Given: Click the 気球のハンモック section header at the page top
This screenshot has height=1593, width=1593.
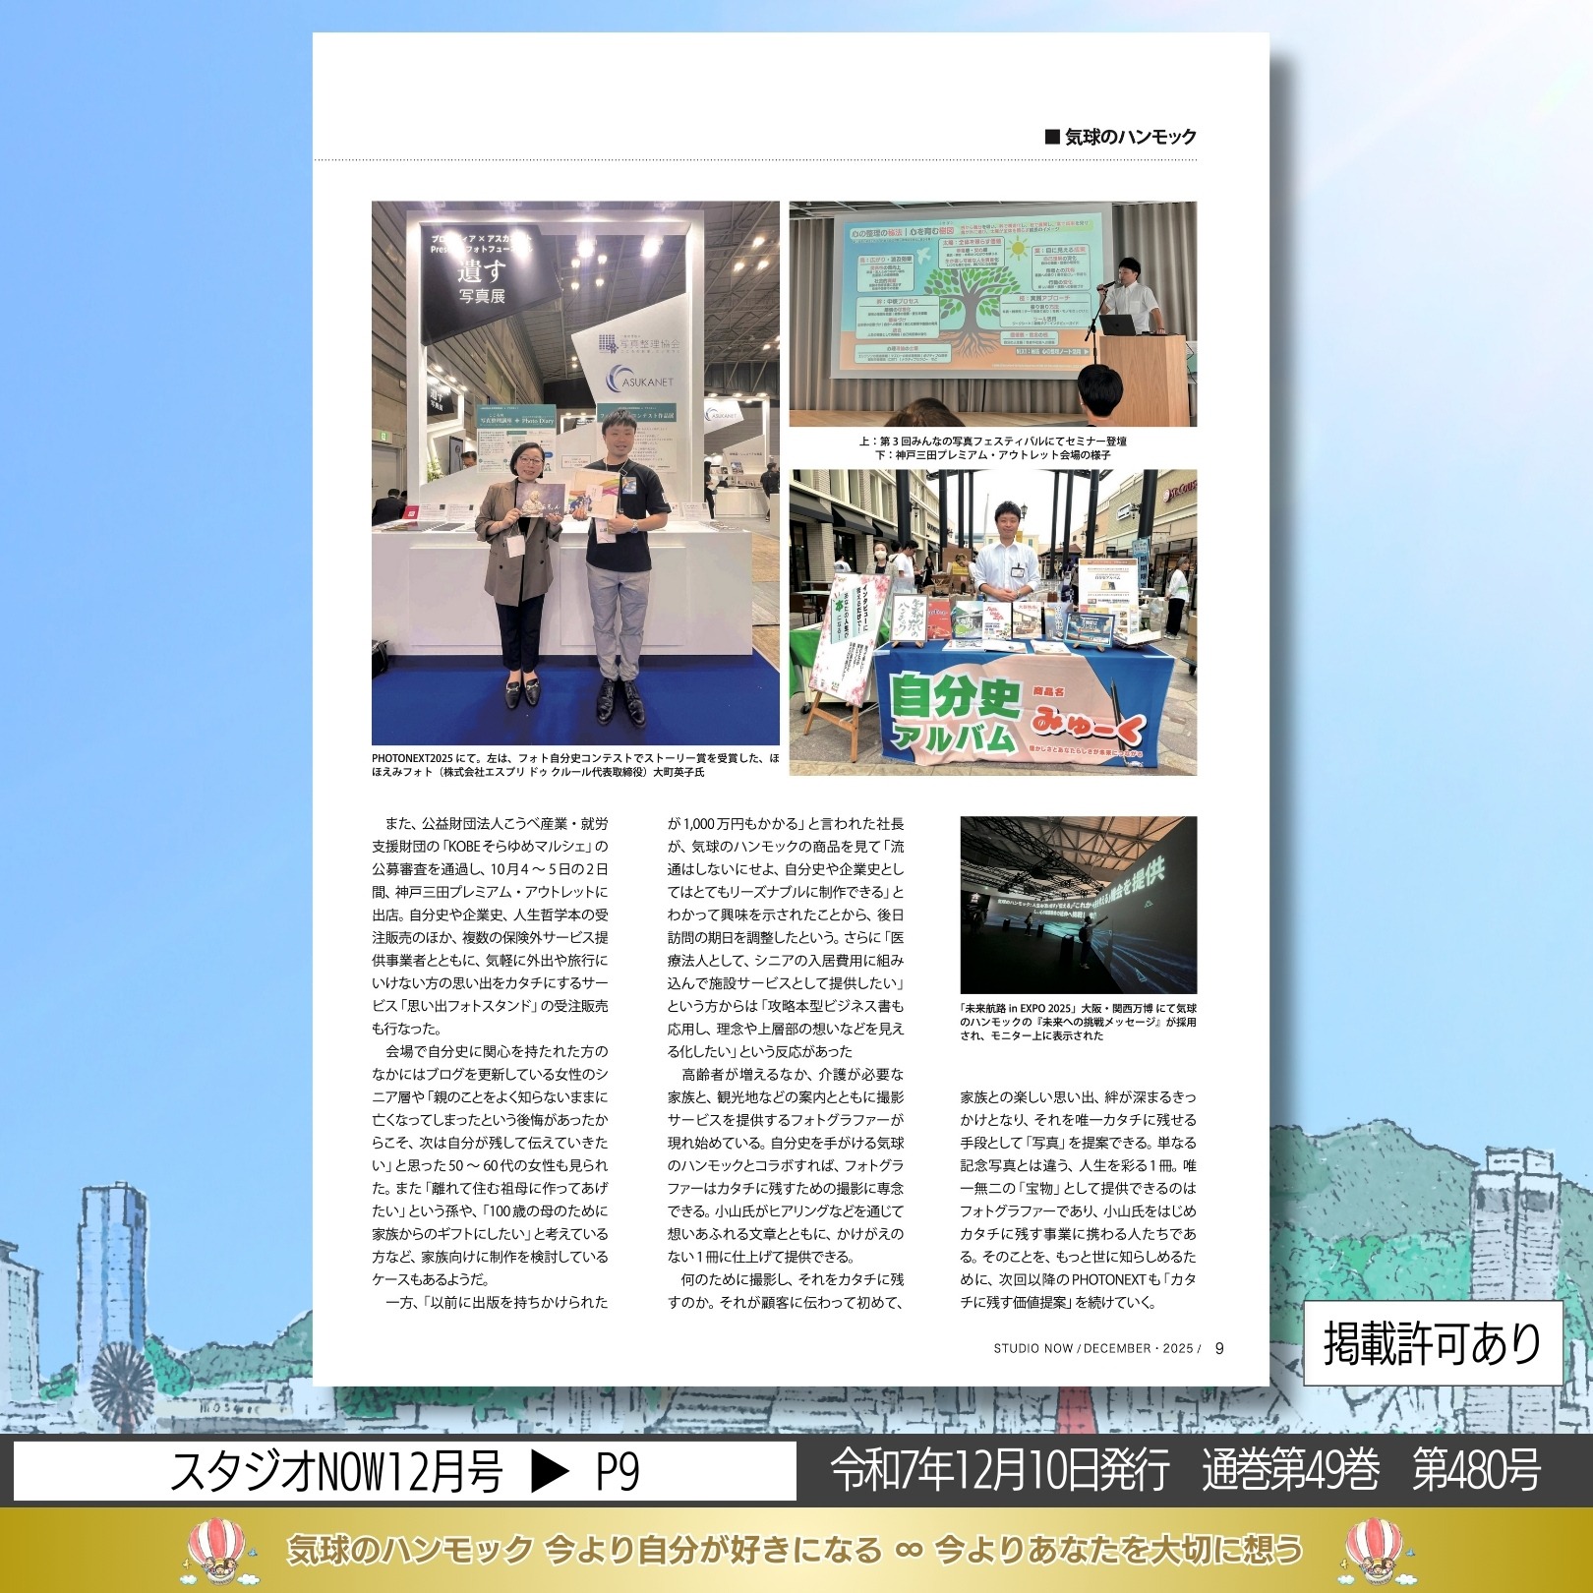Looking at the screenshot, I should pos(1121,137).
